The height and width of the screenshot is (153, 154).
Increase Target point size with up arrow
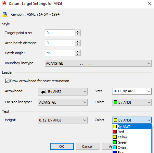(77, 32)
